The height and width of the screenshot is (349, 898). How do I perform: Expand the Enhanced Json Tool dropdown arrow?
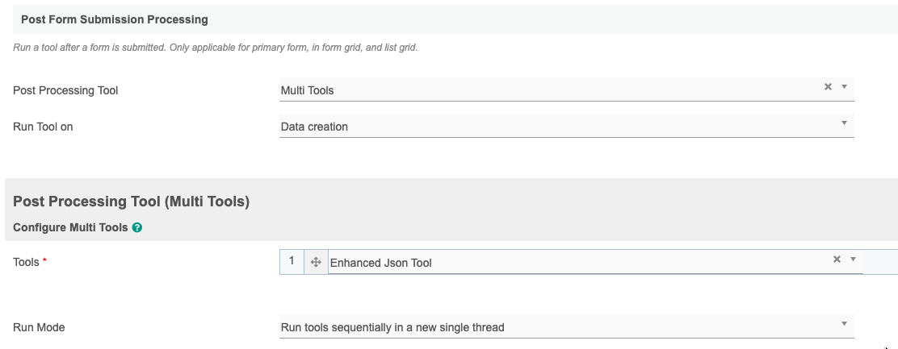(853, 260)
